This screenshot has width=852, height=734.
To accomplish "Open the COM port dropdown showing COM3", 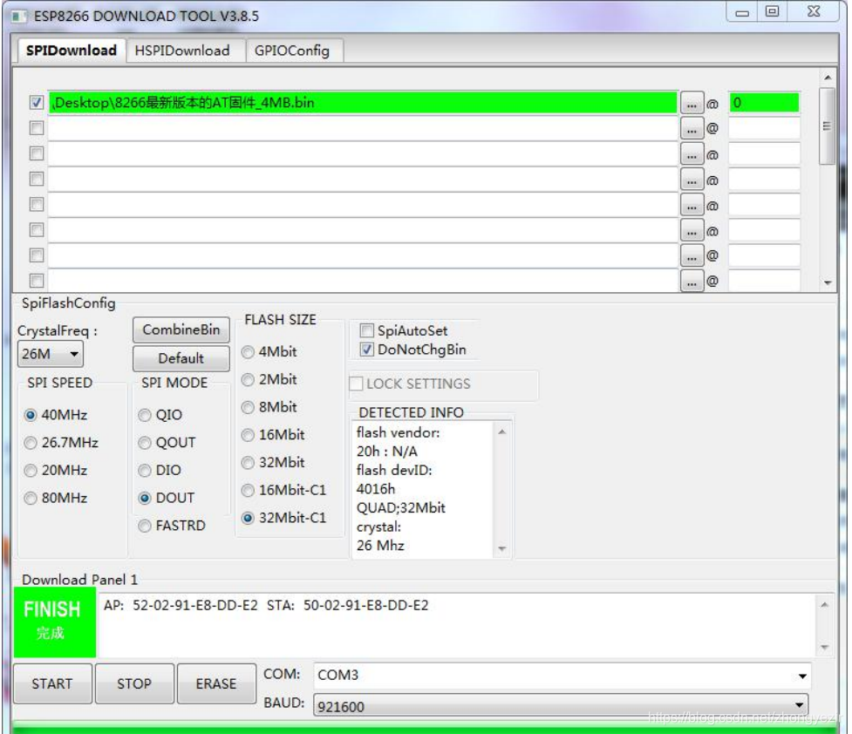I will [x=562, y=676].
